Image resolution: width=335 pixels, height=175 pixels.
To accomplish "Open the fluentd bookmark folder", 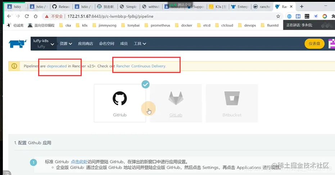I will point(270,25).
